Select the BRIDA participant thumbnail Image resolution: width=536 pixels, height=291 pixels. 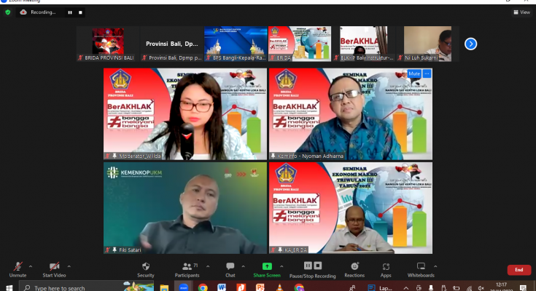tap(300, 44)
